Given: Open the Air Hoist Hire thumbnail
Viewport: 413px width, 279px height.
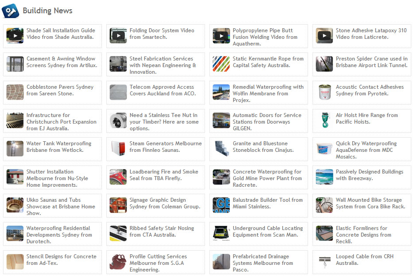Looking at the screenshot, I should (x=324, y=121).
